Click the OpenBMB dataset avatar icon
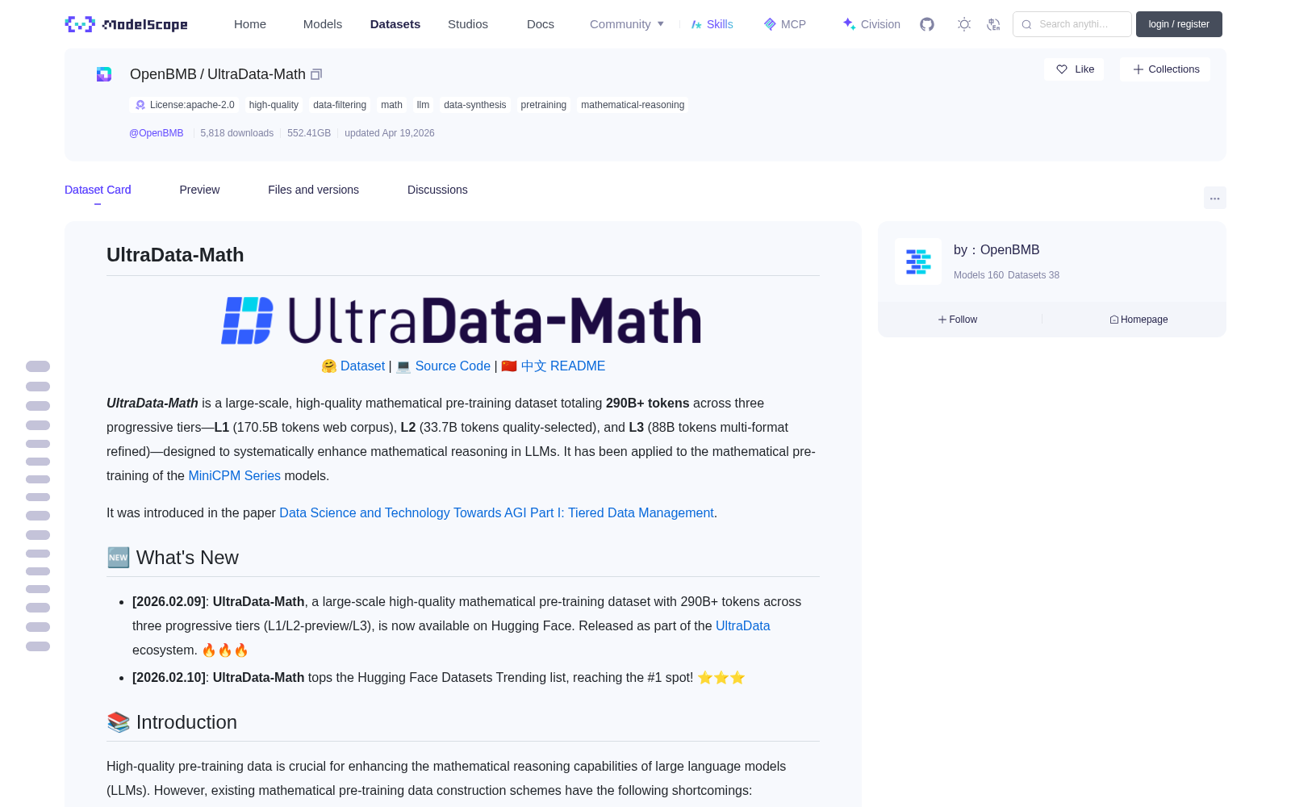 104,74
